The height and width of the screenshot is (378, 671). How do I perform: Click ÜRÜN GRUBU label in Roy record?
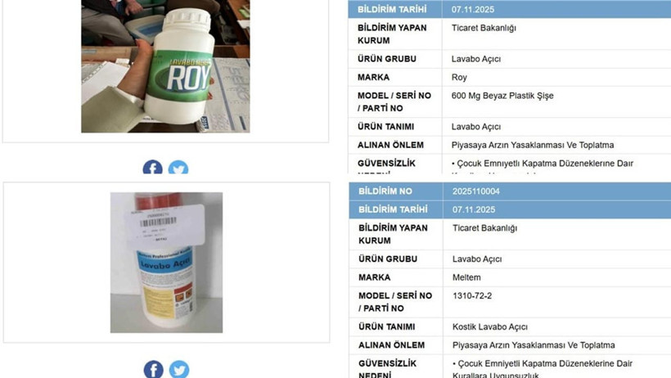(387, 59)
